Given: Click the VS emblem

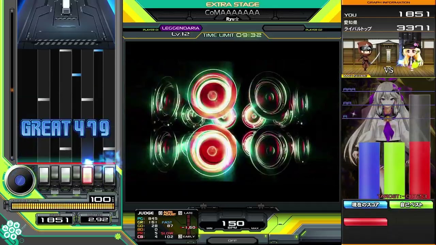Looking at the screenshot, I should pyautogui.click(x=389, y=70).
